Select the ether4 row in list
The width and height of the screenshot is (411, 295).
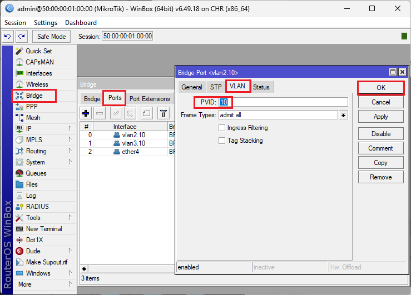[x=130, y=152]
